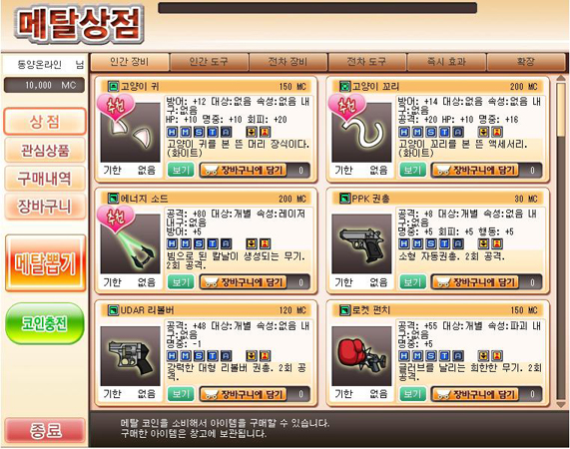The image size is (570, 449).
Task: Click the green item-type icon beside 고양이 꼬리
Action: [344, 87]
